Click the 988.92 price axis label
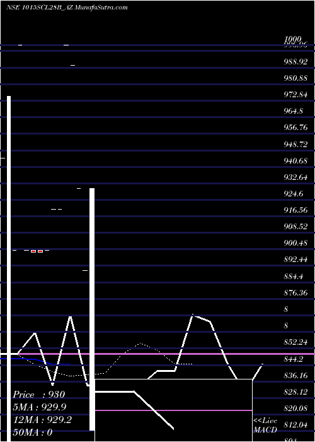 [x=295, y=62]
